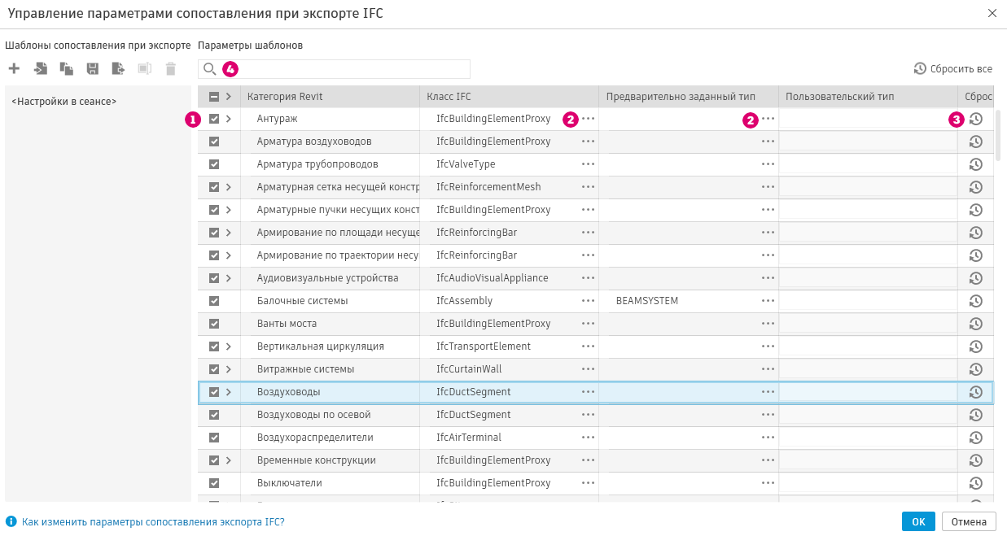Open predefined type picker for Балочные системы
Screen dimensions: 1007x536
768,301
